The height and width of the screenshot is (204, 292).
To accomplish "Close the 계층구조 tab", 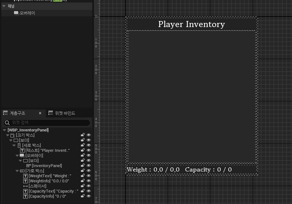I will click(x=40, y=113).
